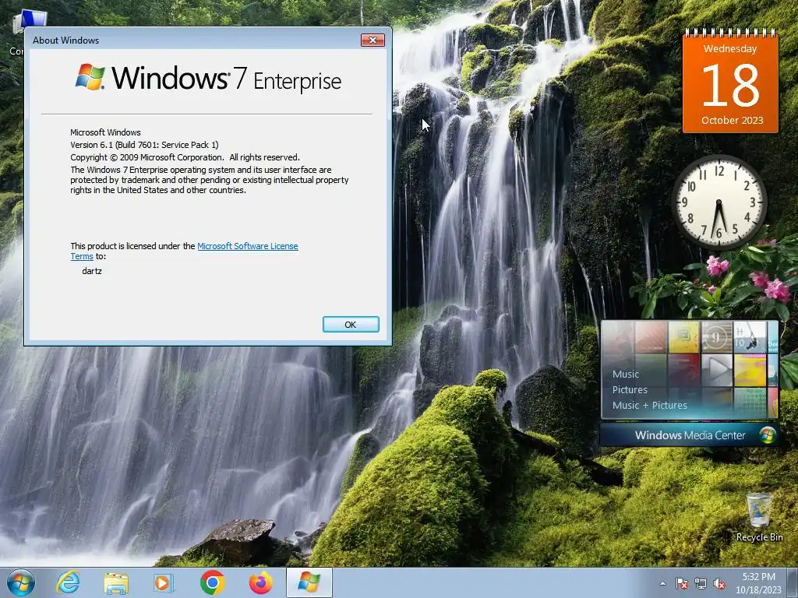Image resolution: width=798 pixels, height=598 pixels.
Task: Launch Internet Explorer from taskbar
Action: [x=69, y=582]
